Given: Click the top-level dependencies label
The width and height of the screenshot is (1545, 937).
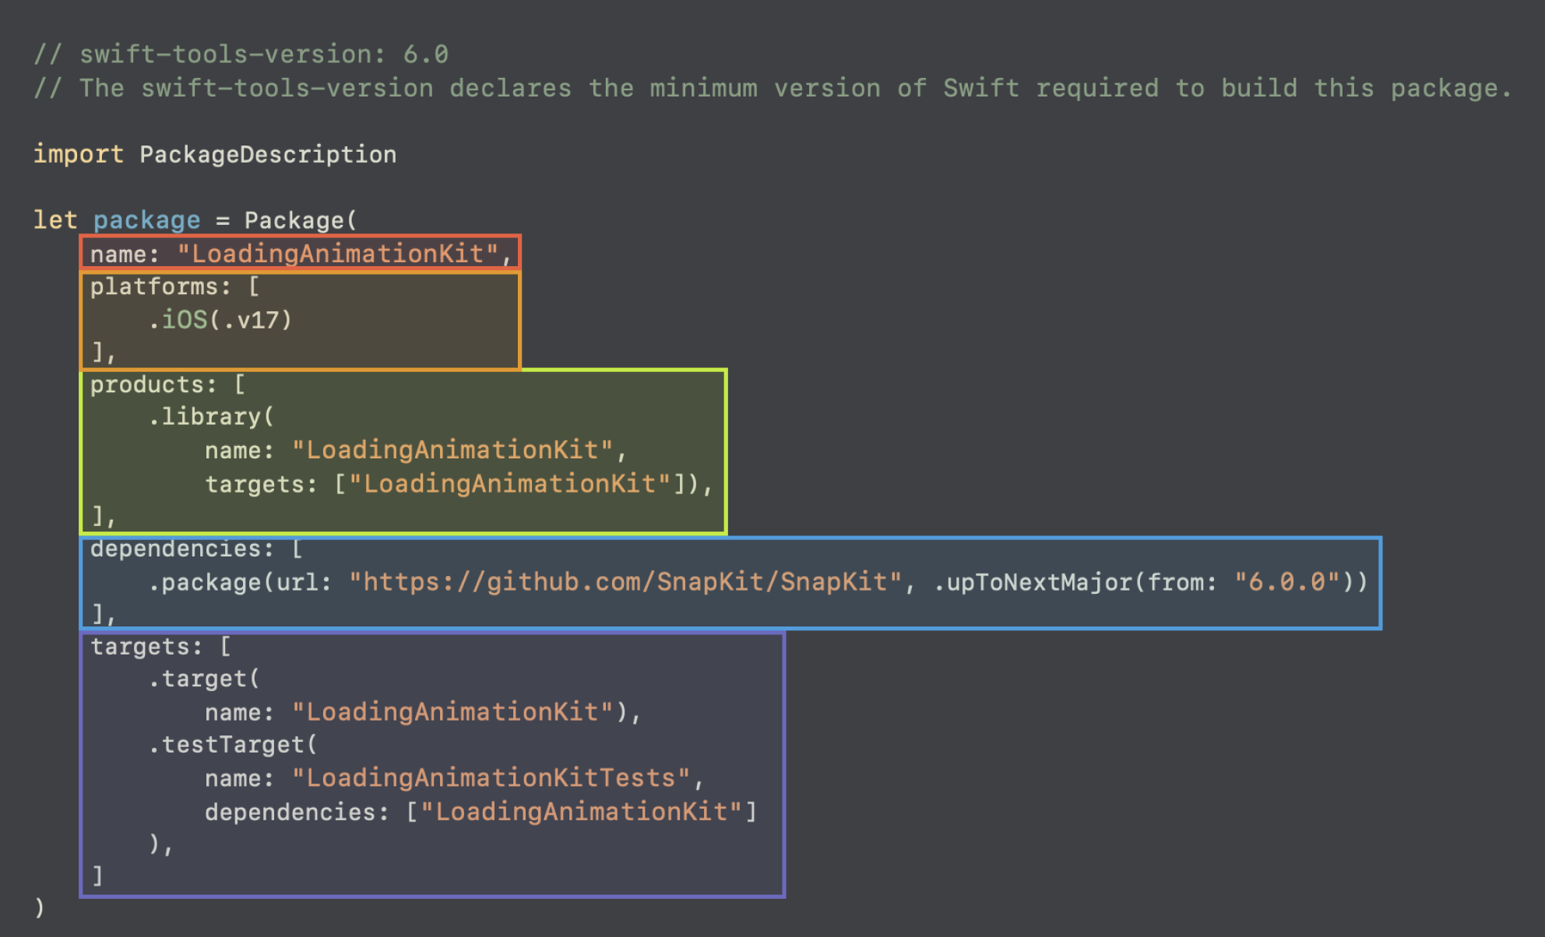Looking at the screenshot, I should coord(181,549).
